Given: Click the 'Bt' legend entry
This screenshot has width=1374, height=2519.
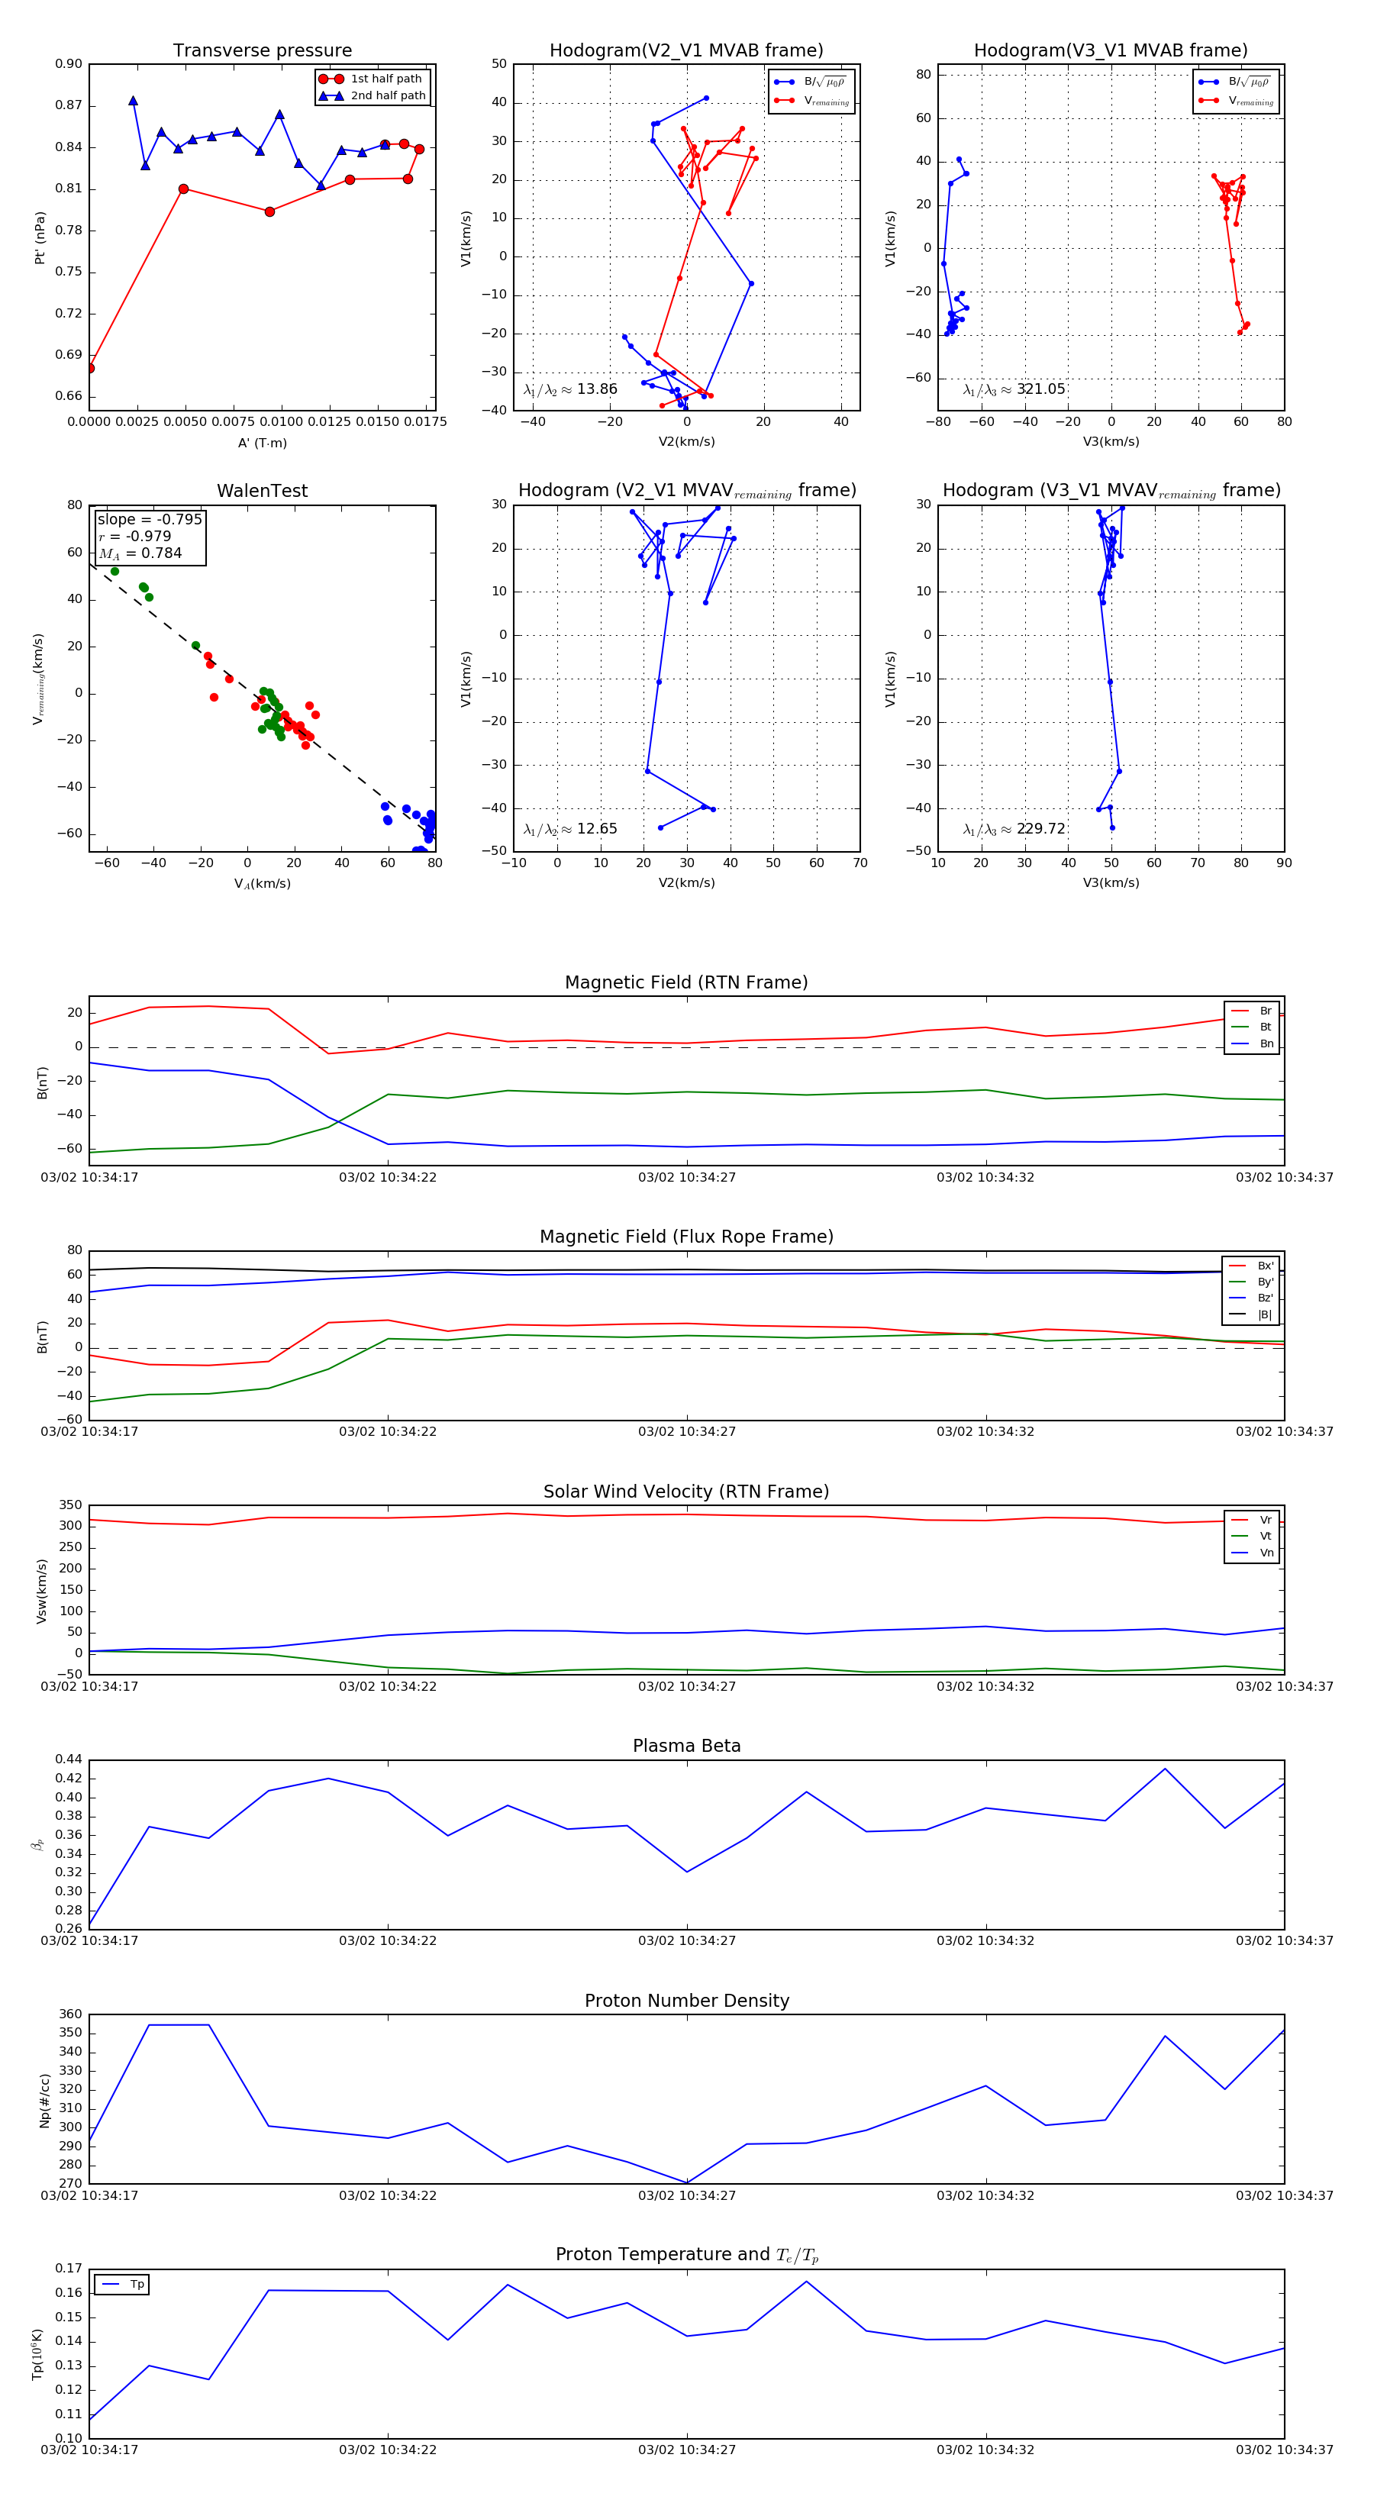Looking at the screenshot, I should (1252, 1027).
